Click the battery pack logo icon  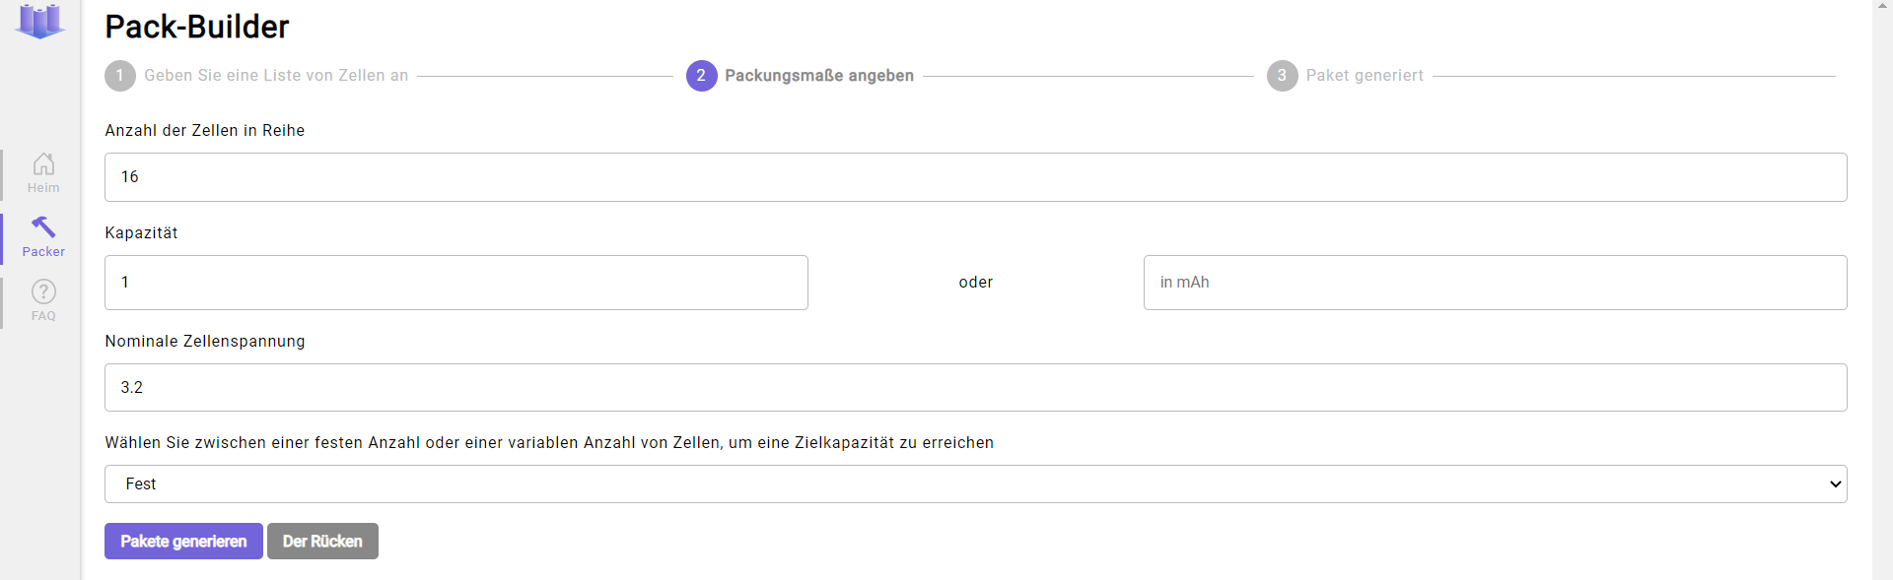click(x=40, y=20)
